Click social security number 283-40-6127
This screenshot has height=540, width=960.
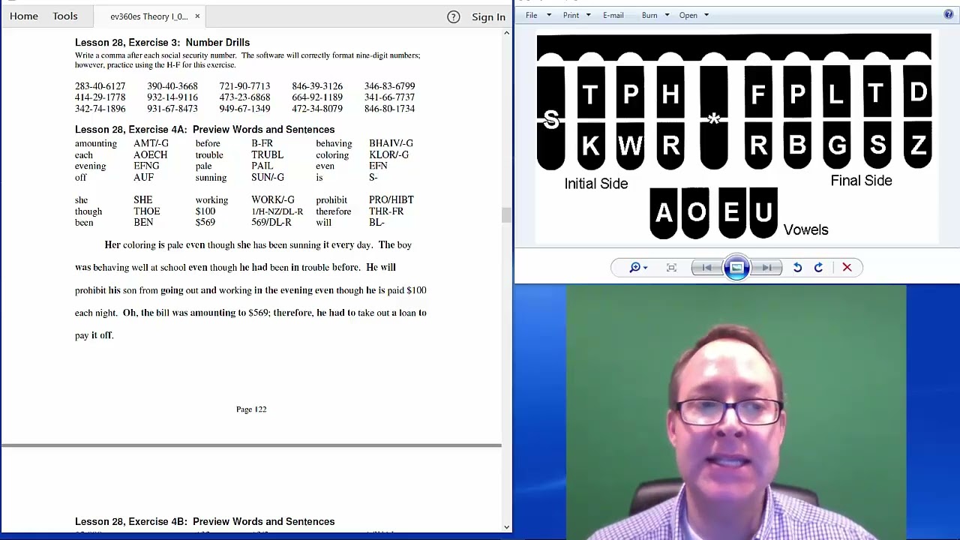tap(100, 86)
